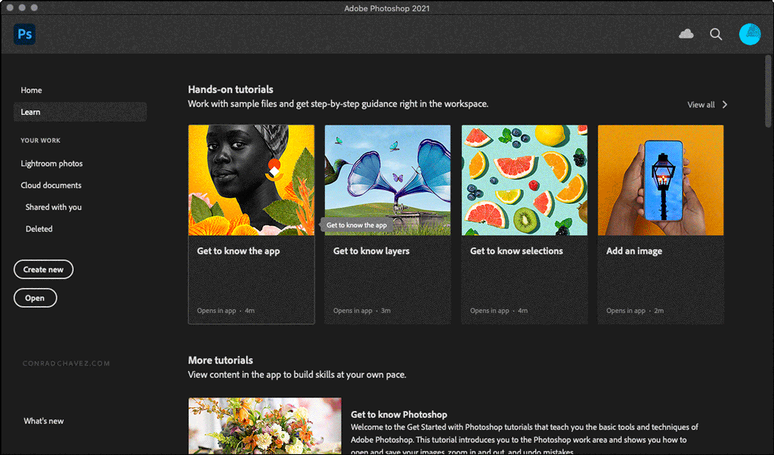The width and height of the screenshot is (774, 455).
Task: Open Lightroom photos
Action: click(52, 163)
